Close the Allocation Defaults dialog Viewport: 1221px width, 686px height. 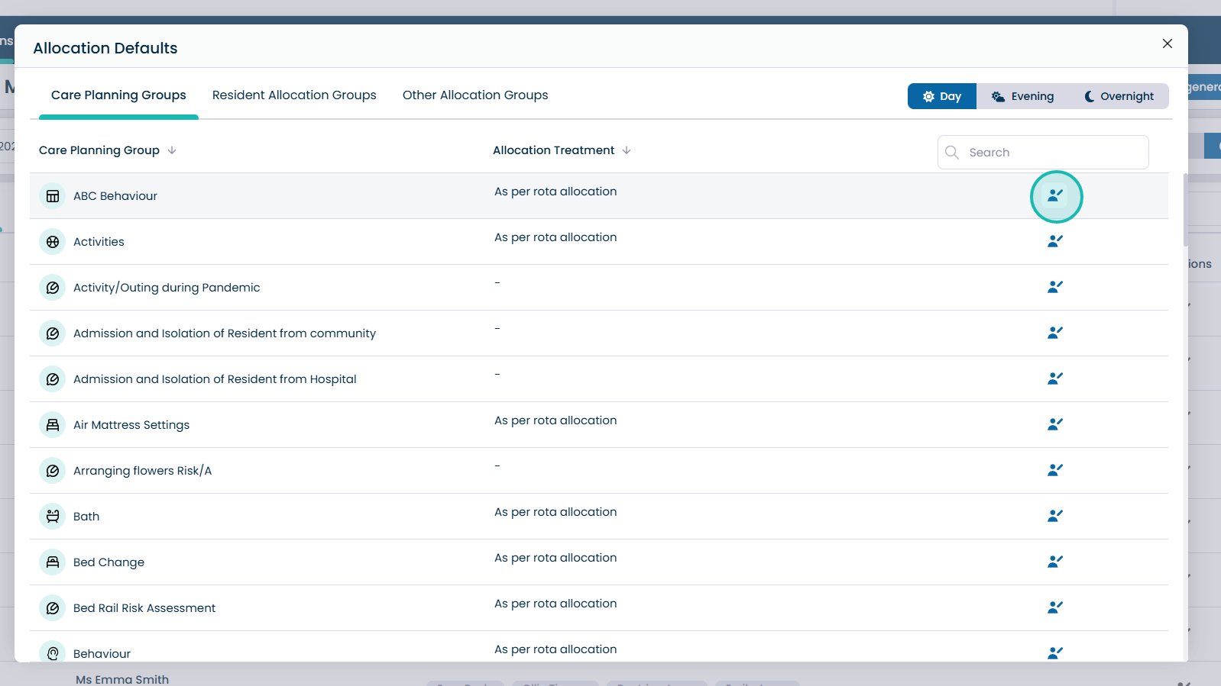1167,43
